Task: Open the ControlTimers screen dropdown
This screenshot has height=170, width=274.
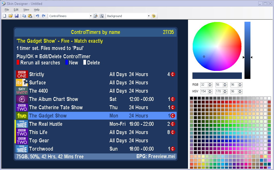Action: click(x=91, y=16)
